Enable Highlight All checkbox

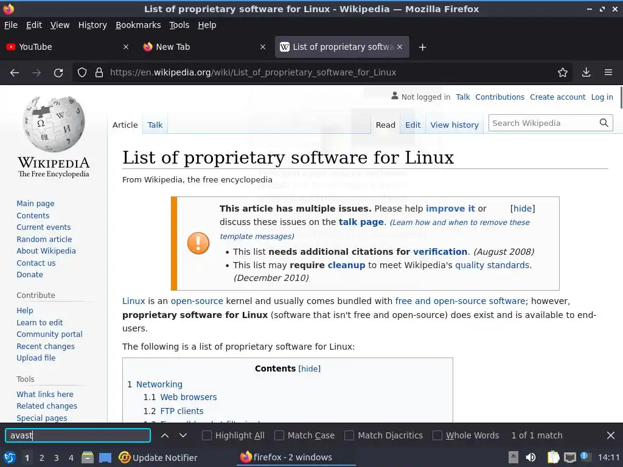pyautogui.click(x=207, y=435)
